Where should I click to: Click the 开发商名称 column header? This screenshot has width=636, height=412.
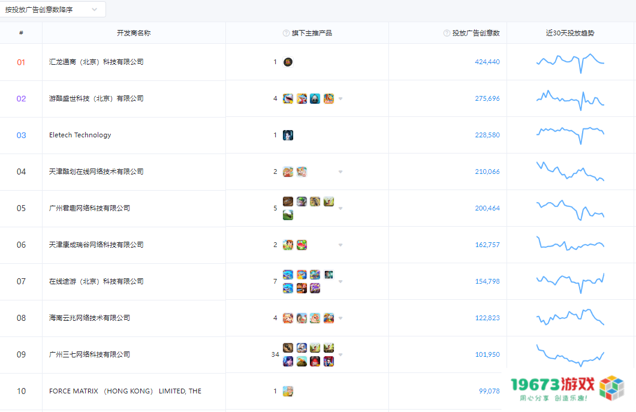(x=133, y=33)
